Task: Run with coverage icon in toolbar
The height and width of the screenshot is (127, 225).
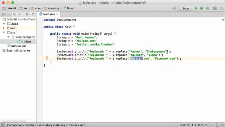Action: [207, 8]
